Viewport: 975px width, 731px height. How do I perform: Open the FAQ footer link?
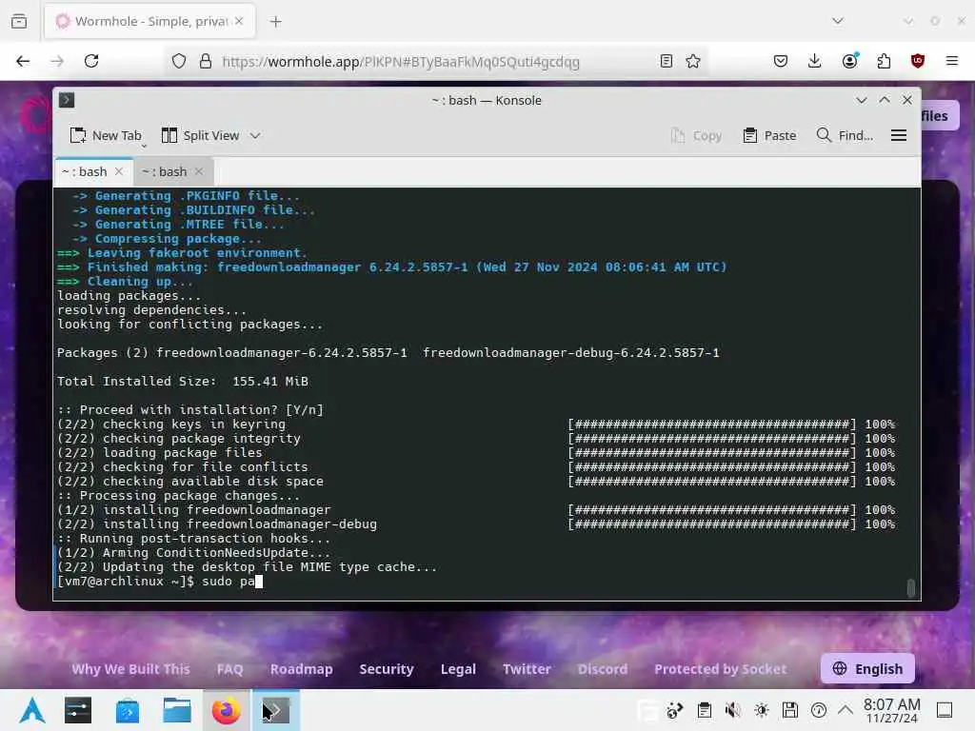230,669
